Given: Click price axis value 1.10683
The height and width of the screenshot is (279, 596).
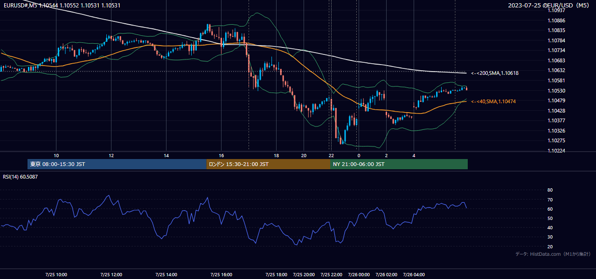Looking at the screenshot, I should coord(556,60).
